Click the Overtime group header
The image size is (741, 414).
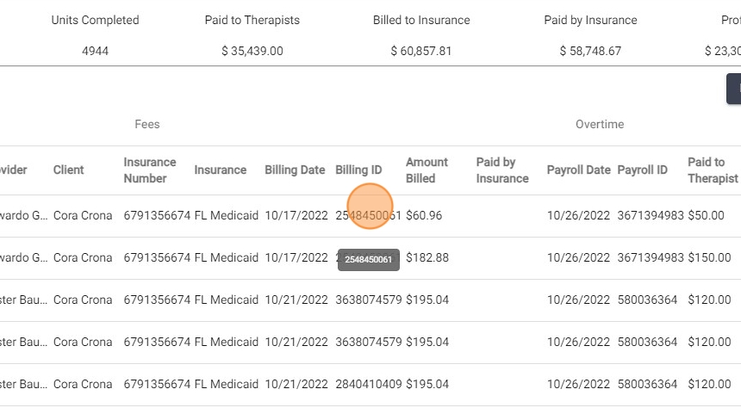click(x=600, y=125)
